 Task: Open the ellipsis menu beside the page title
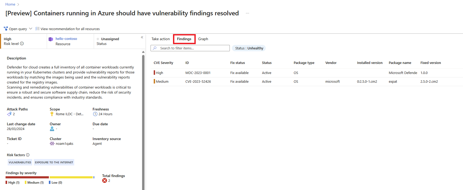[x=247, y=13]
